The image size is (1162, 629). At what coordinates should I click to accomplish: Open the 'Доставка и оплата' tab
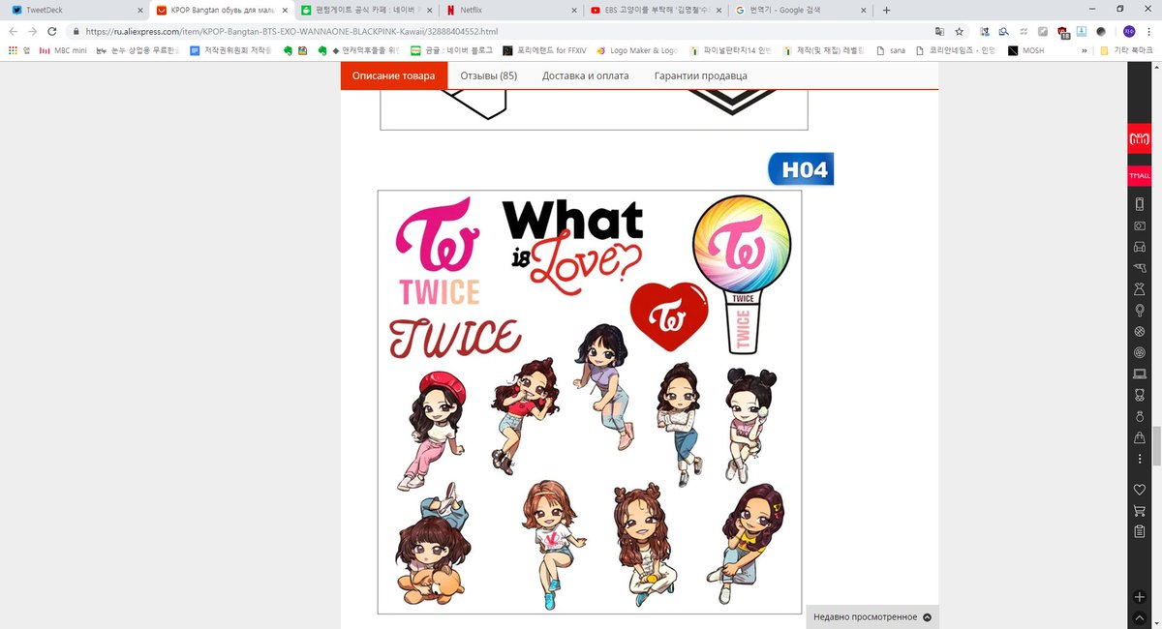(x=585, y=75)
